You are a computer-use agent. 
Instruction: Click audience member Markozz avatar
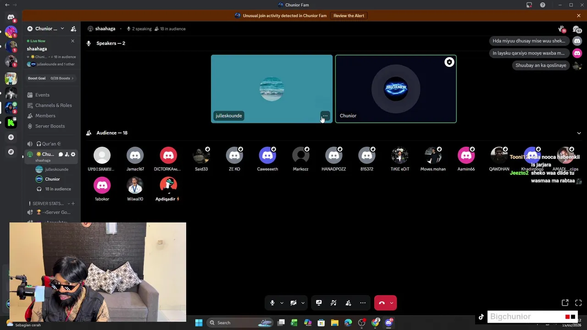301,155
